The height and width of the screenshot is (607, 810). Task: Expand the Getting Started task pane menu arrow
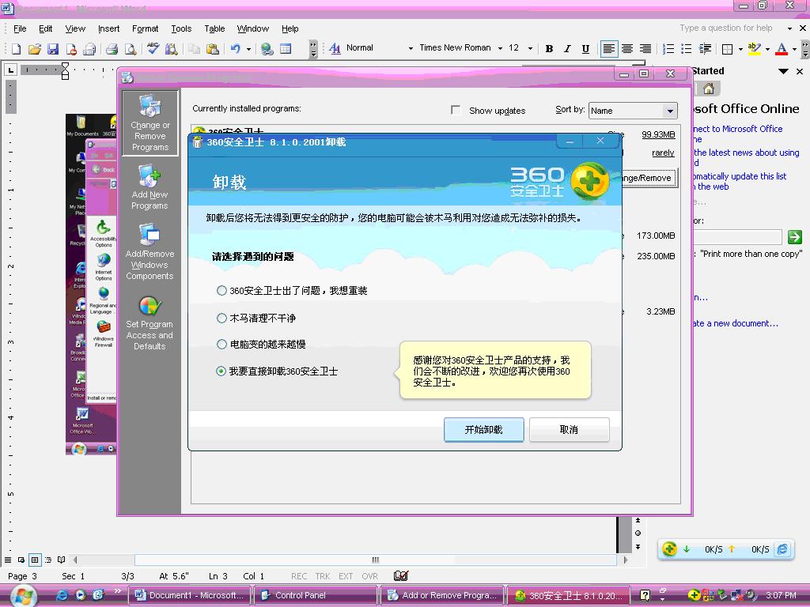tap(783, 71)
